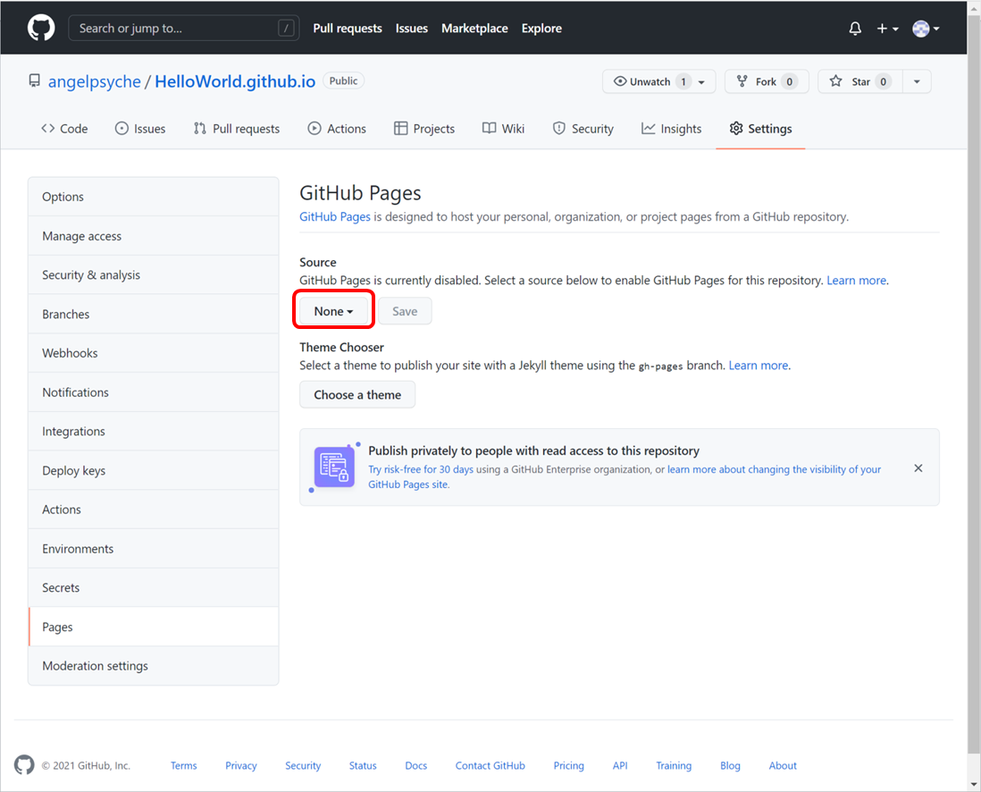Select Pages in settings sidebar
Viewport: 981px width, 792px height.
pyautogui.click(x=154, y=627)
